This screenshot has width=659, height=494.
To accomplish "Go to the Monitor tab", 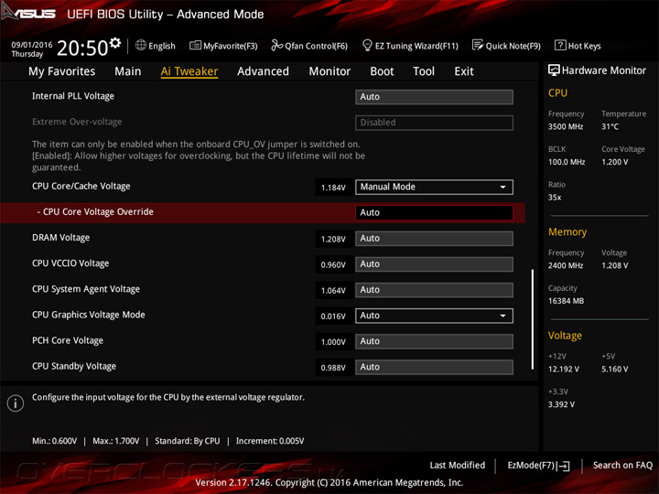I will pyautogui.click(x=329, y=71).
